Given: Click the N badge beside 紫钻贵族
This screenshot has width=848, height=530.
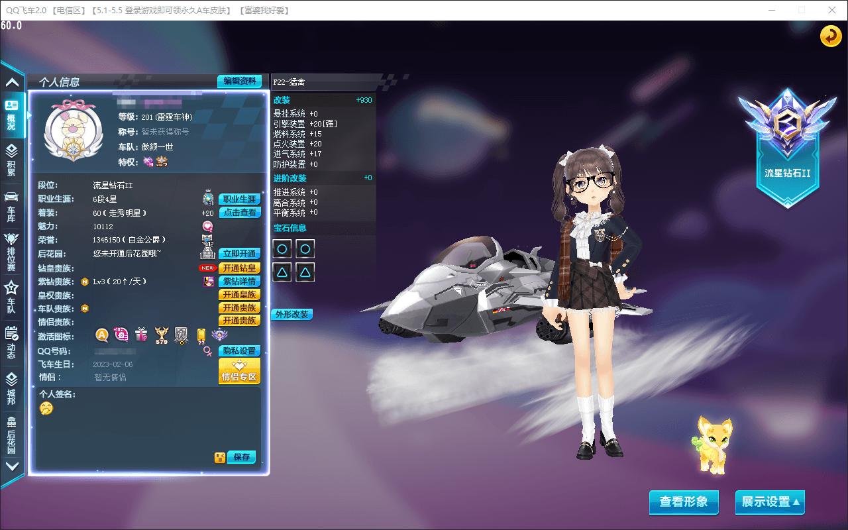Looking at the screenshot, I should pyautogui.click(x=85, y=282).
